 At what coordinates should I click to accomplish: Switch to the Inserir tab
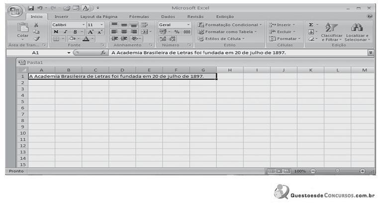click(x=61, y=16)
